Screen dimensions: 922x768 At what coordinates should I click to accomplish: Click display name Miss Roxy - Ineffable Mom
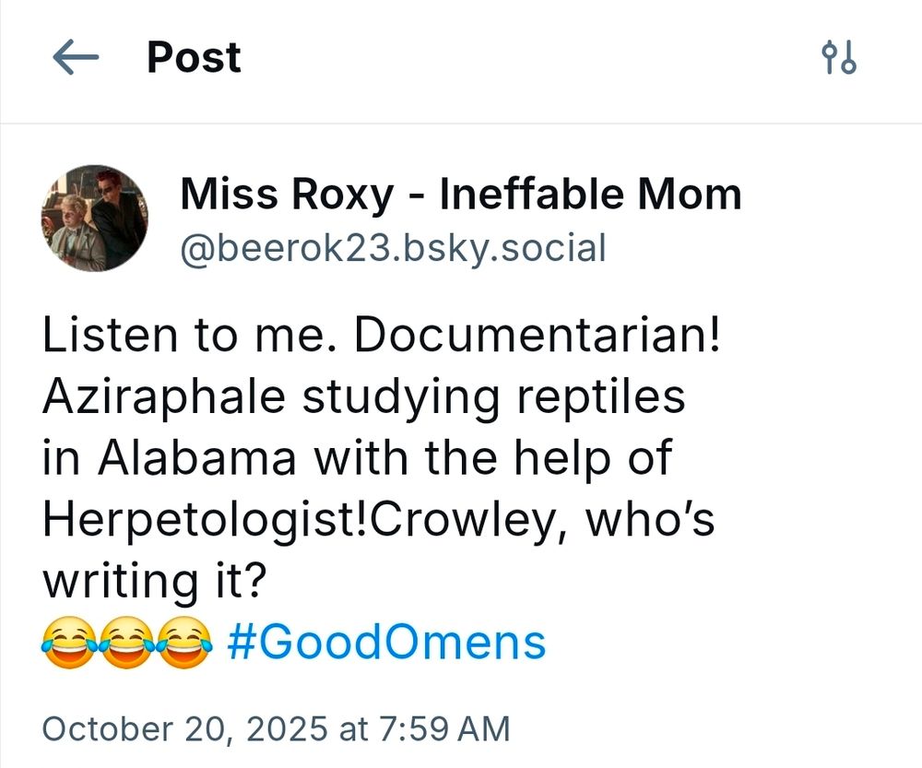(460, 194)
